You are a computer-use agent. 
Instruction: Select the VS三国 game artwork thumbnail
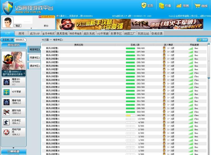click(14, 61)
